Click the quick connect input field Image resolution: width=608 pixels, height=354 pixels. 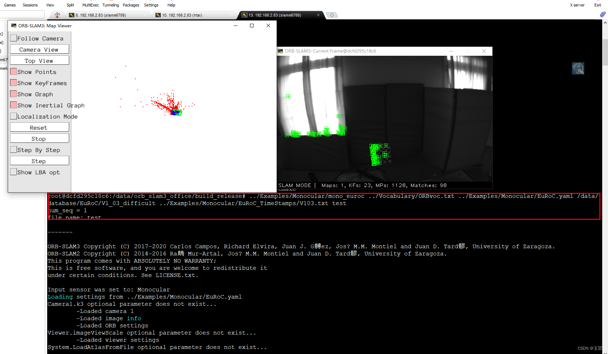22,14
